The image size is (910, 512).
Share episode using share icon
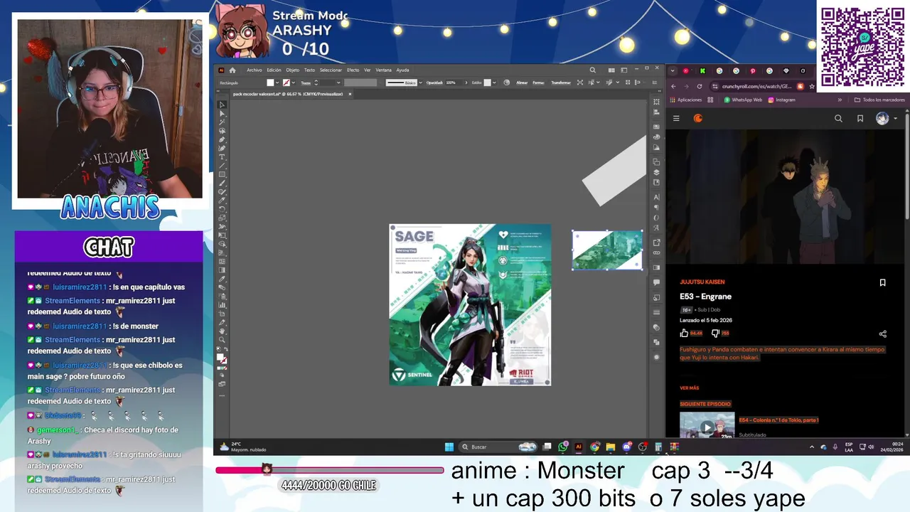[x=882, y=334]
